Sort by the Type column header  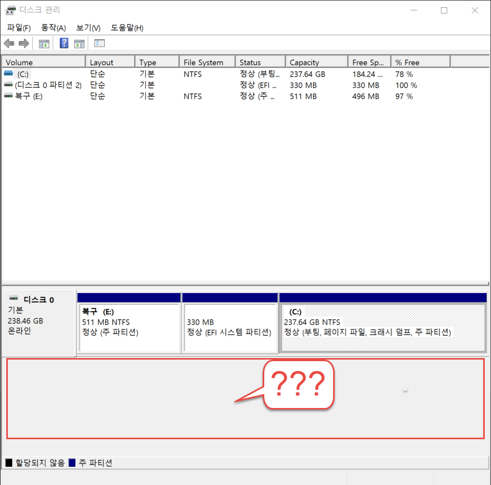(157, 62)
